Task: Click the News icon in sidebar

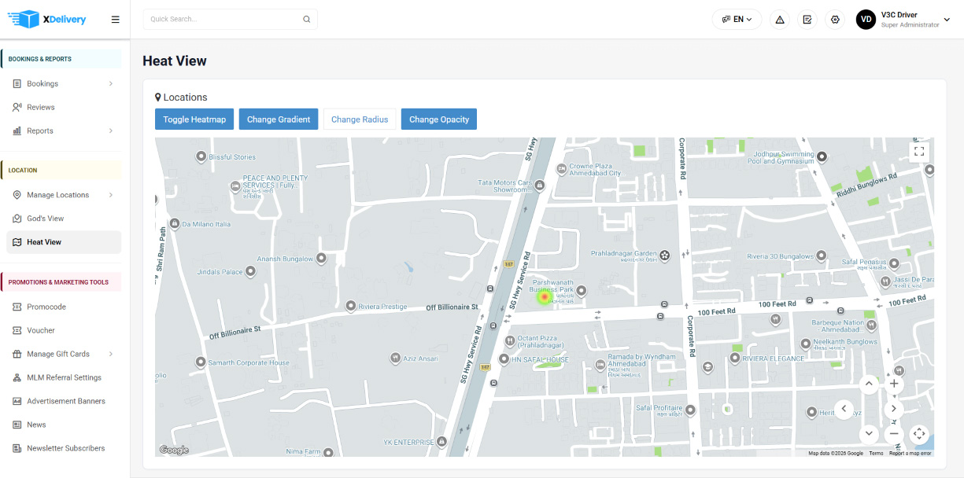Action: (x=17, y=425)
